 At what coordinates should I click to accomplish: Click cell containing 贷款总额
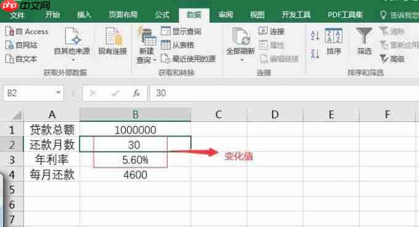52,130
